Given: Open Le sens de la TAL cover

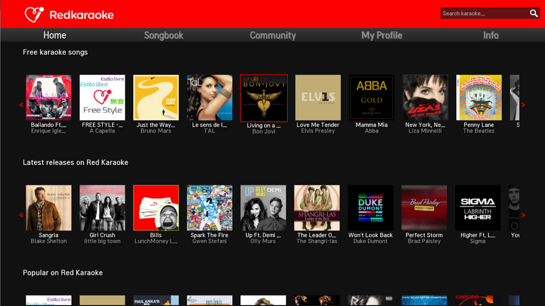Looking at the screenshot, I should coord(210,98).
